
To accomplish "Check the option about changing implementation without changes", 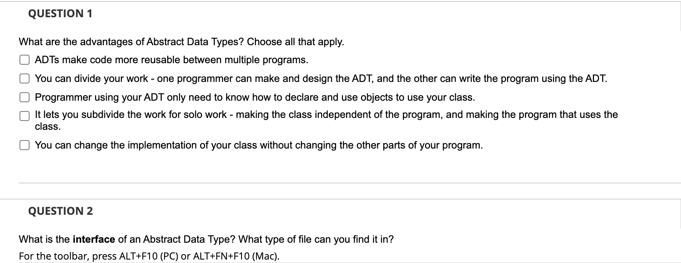I will click(x=24, y=145).
